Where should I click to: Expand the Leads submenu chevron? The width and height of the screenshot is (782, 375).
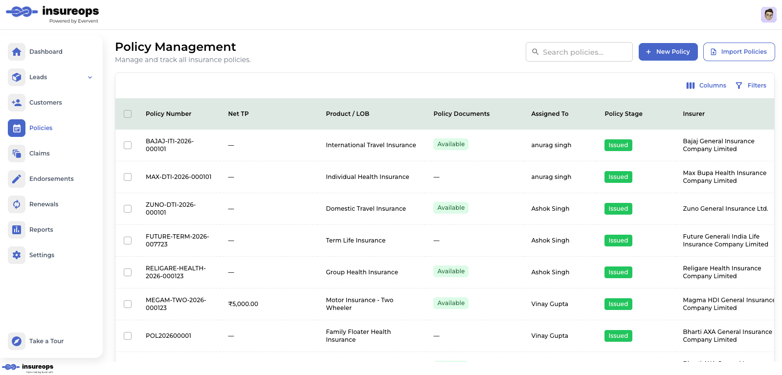click(90, 77)
